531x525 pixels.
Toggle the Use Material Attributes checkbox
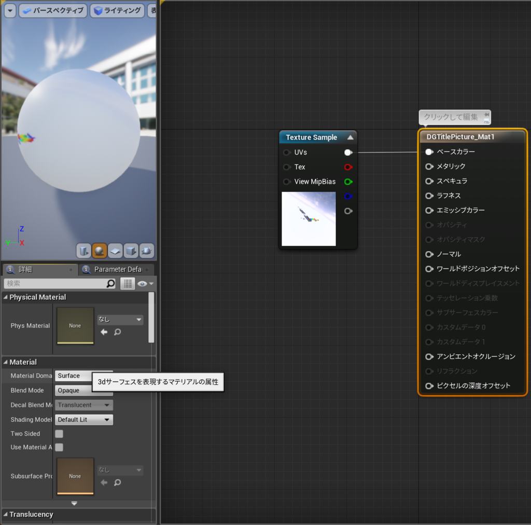[59, 447]
